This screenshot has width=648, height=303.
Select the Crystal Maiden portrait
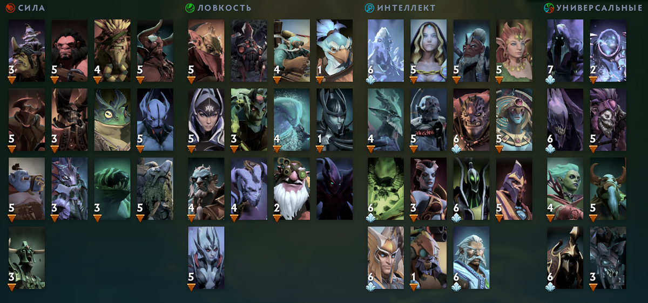point(429,51)
